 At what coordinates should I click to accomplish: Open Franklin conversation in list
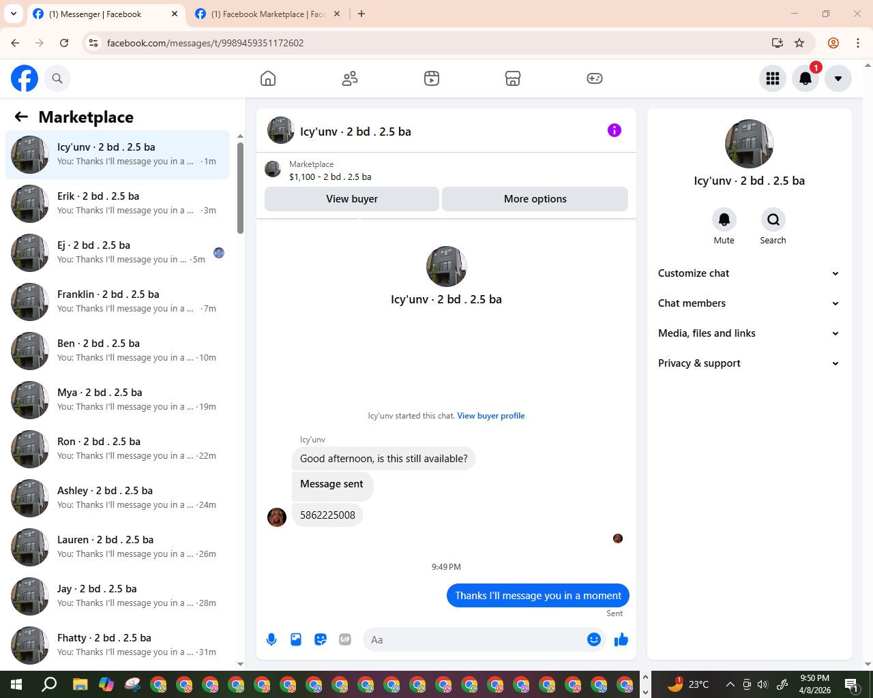pos(117,301)
